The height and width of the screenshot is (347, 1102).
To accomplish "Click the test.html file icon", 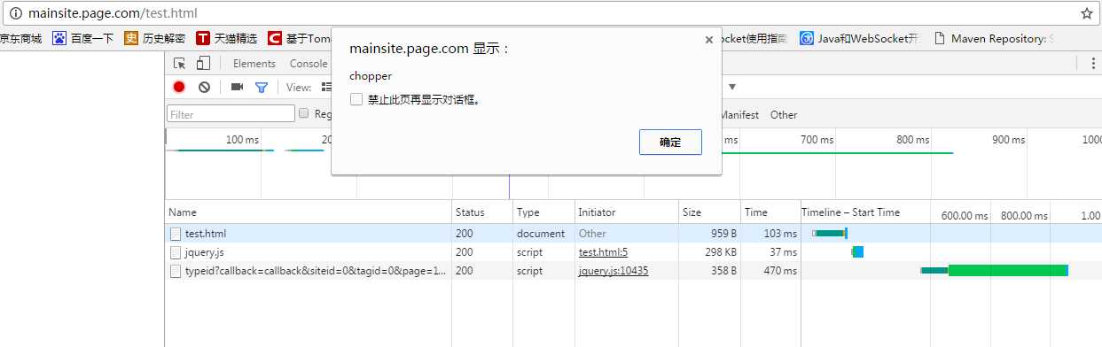I will [x=176, y=234].
